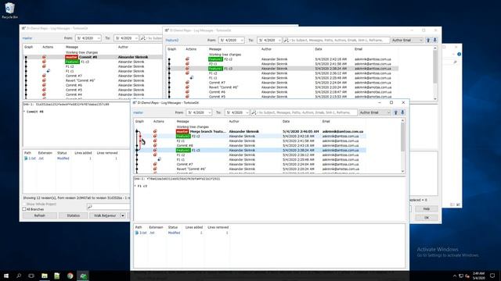
Task: Click the jump-down arrow icon in front window
Action: (x=402, y=112)
